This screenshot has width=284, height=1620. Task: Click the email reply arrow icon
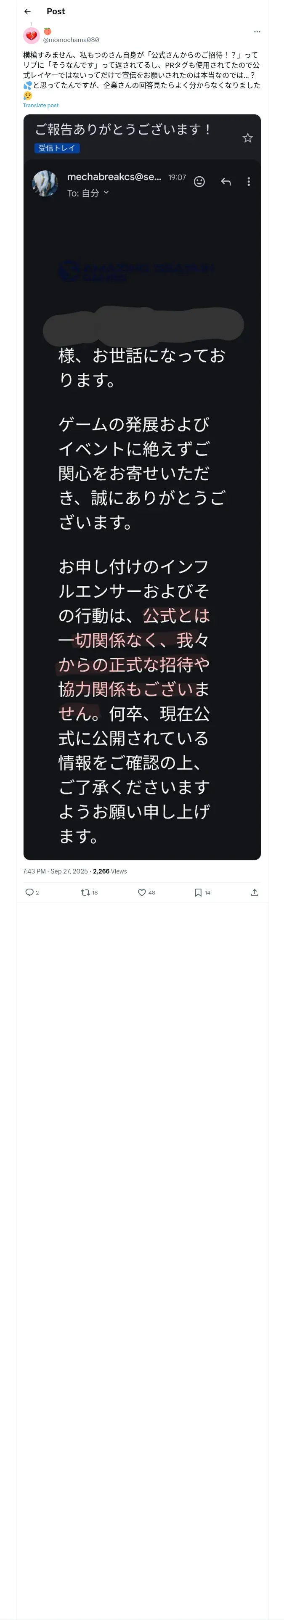[226, 182]
